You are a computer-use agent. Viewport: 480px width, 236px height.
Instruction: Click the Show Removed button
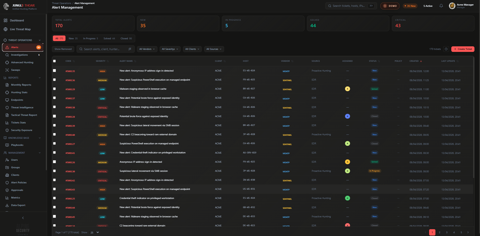click(x=63, y=49)
